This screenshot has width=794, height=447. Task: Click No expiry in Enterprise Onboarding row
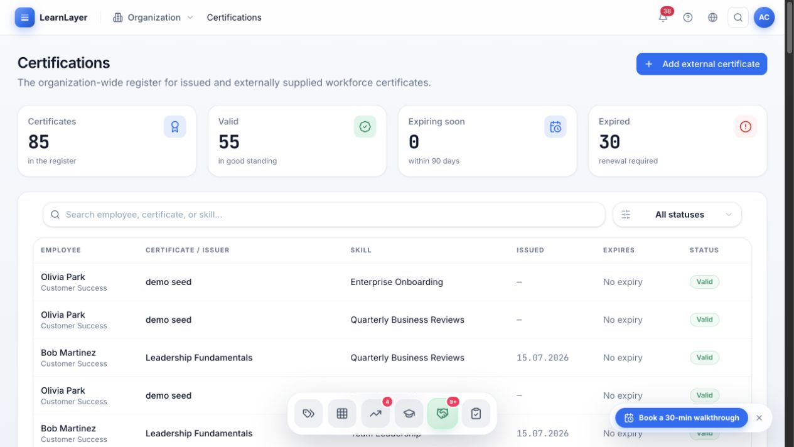(x=623, y=282)
